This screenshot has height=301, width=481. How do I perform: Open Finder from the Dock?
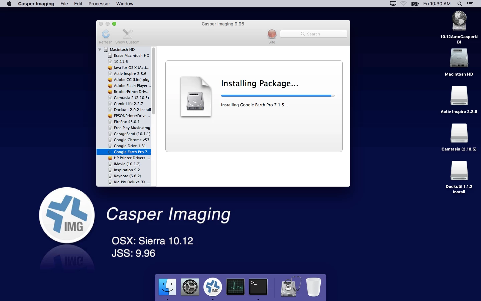click(167, 287)
